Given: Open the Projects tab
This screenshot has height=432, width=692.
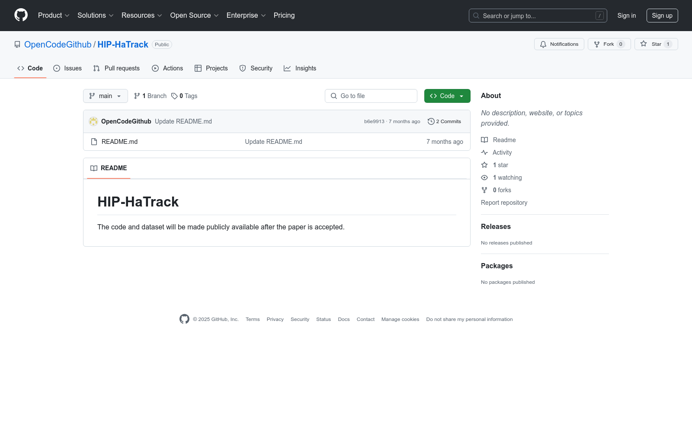Looking at the screenshot, I should coord(211,68).
